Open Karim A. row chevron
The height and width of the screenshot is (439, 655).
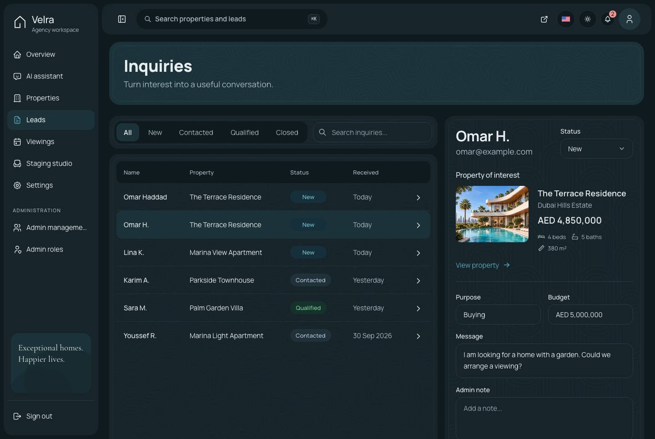(418, 281)
